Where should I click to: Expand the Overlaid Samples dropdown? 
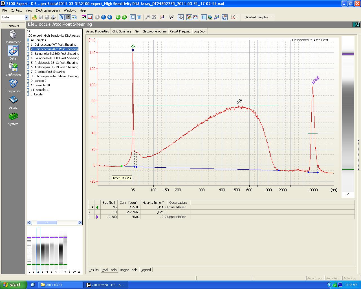coord(272,17)
